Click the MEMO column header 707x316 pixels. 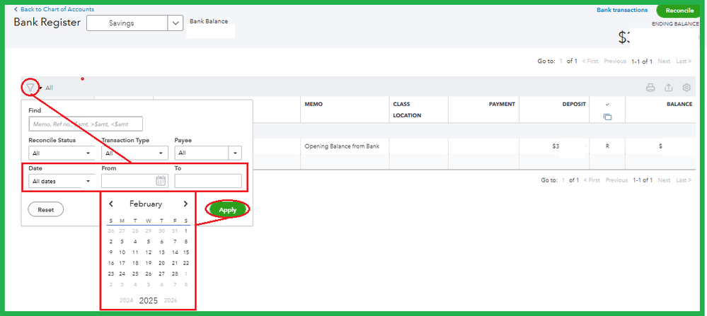pos(314,104)
